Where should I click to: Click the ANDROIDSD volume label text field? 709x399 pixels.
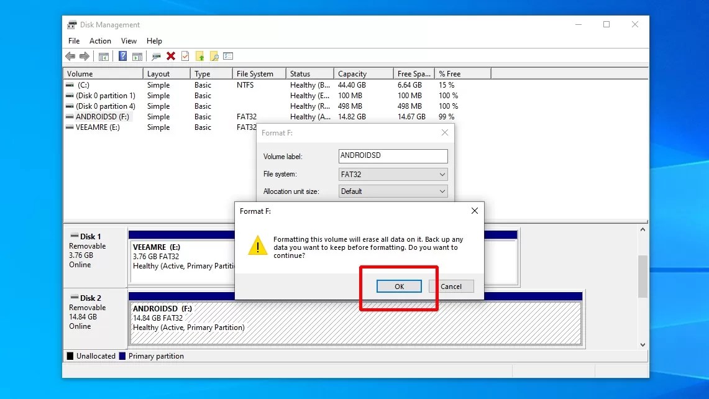coord(392,156)
